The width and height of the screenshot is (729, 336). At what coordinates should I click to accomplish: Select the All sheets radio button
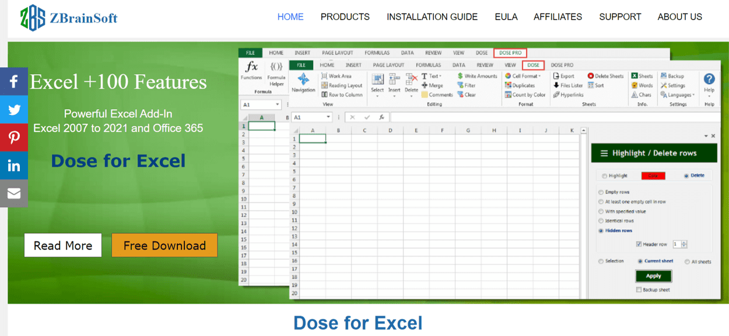coord(687,262)
